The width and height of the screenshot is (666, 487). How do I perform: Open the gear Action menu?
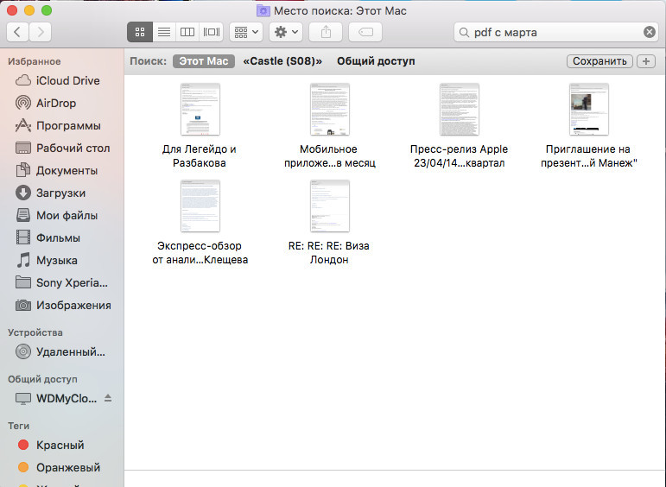[285, 32]
